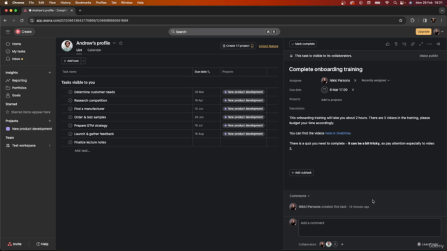This screenshot has height=251, width=447.
Task: Mark Prepare GTM strategy complete
Action: click(70, 125)
